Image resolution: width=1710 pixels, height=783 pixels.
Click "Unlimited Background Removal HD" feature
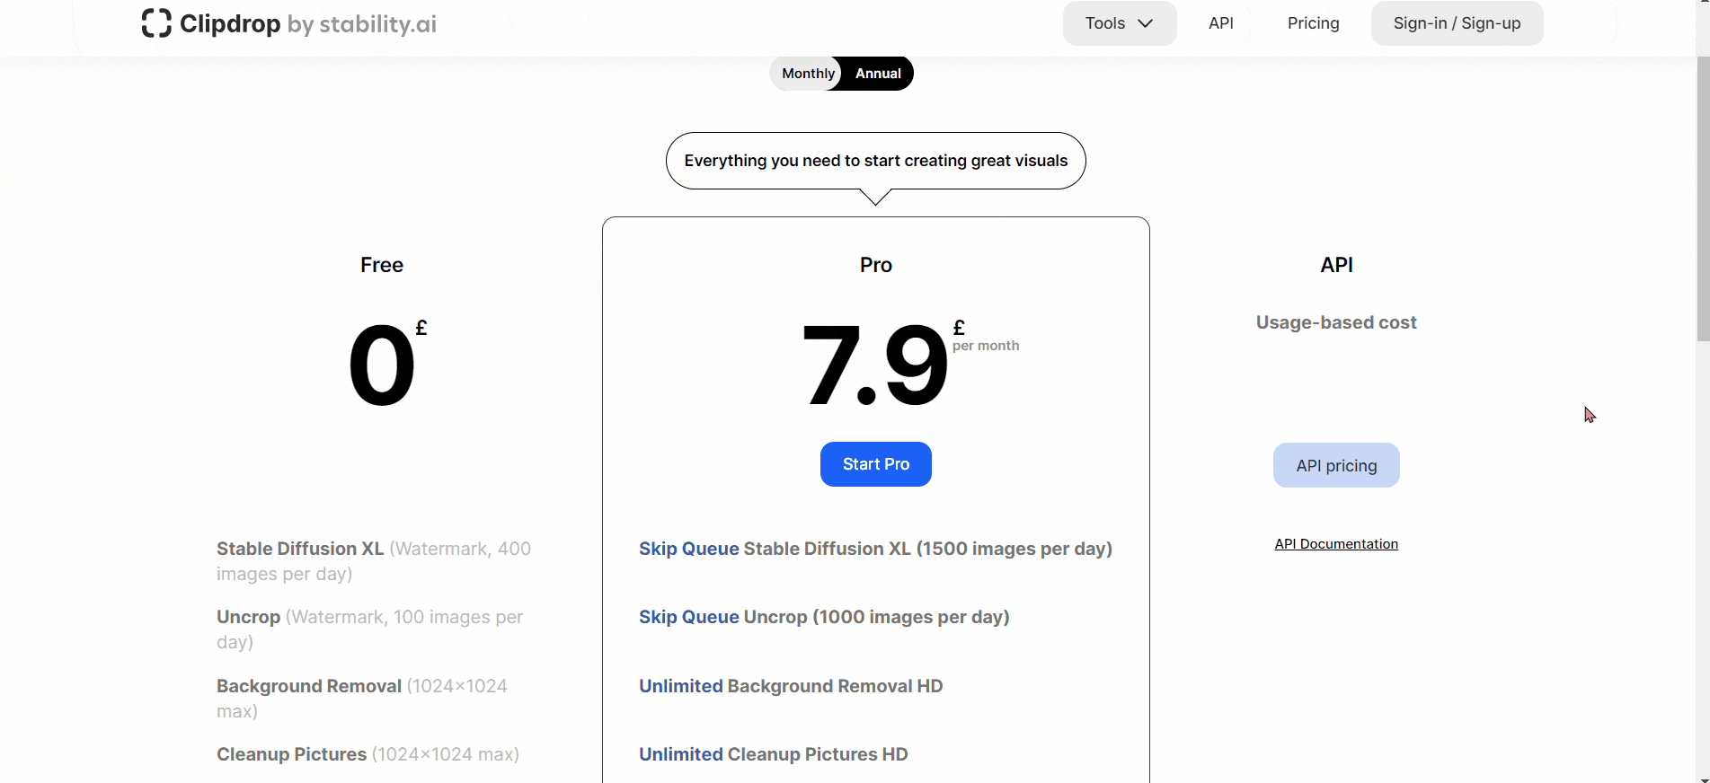click(x=791, y=686)
